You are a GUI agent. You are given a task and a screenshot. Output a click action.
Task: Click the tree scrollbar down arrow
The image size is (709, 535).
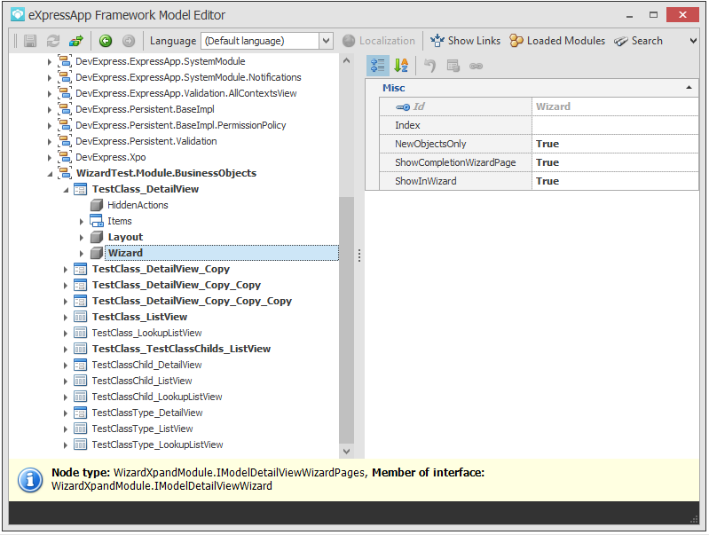[x=346, y=452]
